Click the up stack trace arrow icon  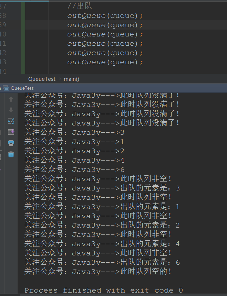point(11,99)
